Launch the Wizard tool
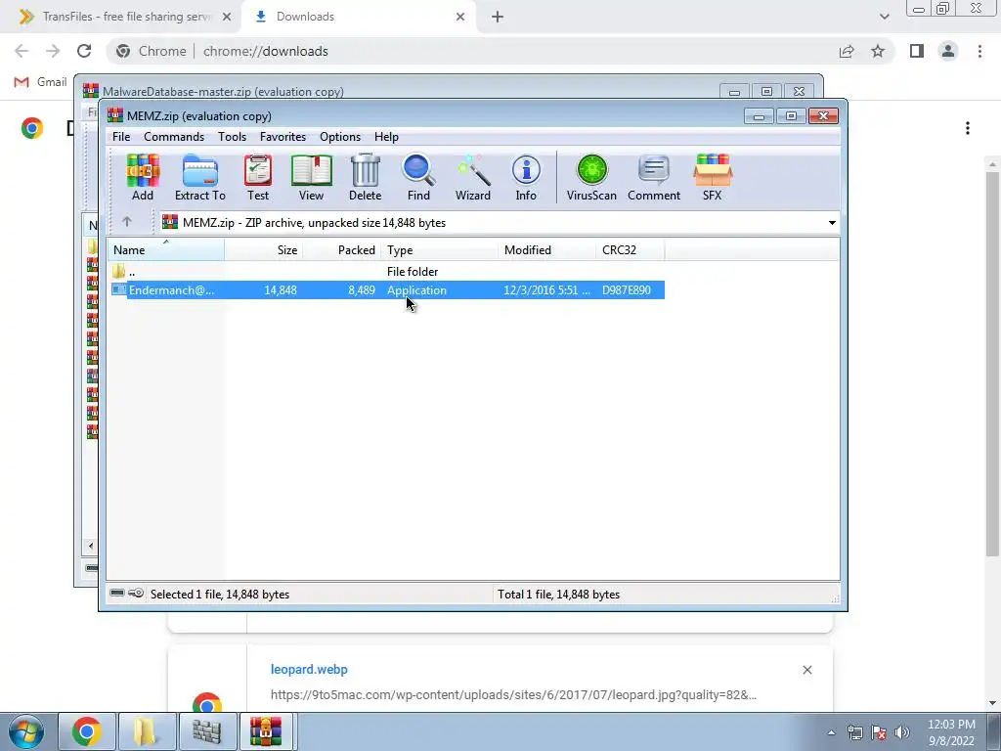The height and width of the screenshot is (751, 1001). pos(473,178)
